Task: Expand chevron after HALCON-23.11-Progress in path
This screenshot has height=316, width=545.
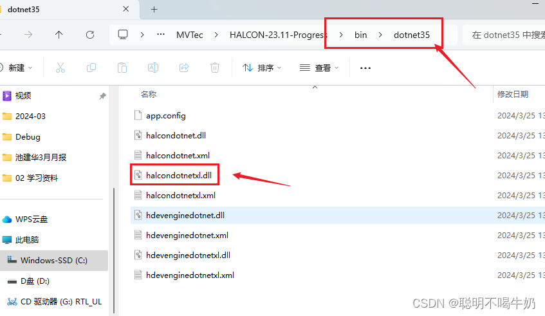Action: (x=341, y=35)
